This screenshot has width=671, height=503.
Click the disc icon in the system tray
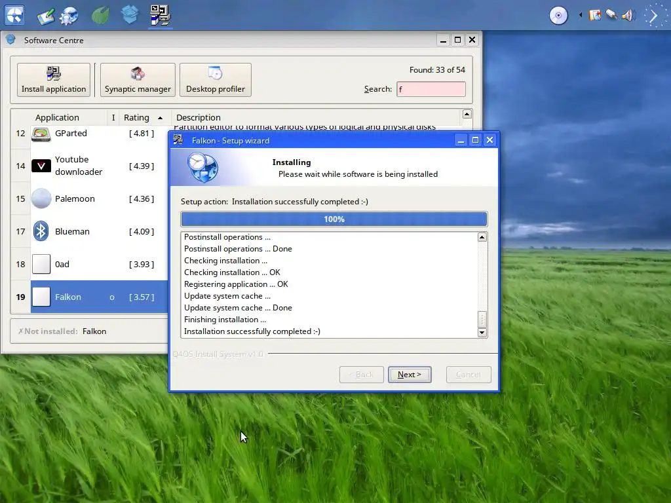(558, 16)
